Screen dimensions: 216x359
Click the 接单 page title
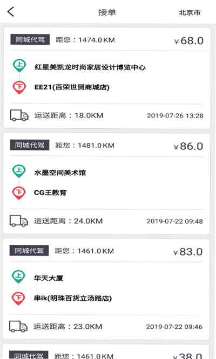[107, 12]
